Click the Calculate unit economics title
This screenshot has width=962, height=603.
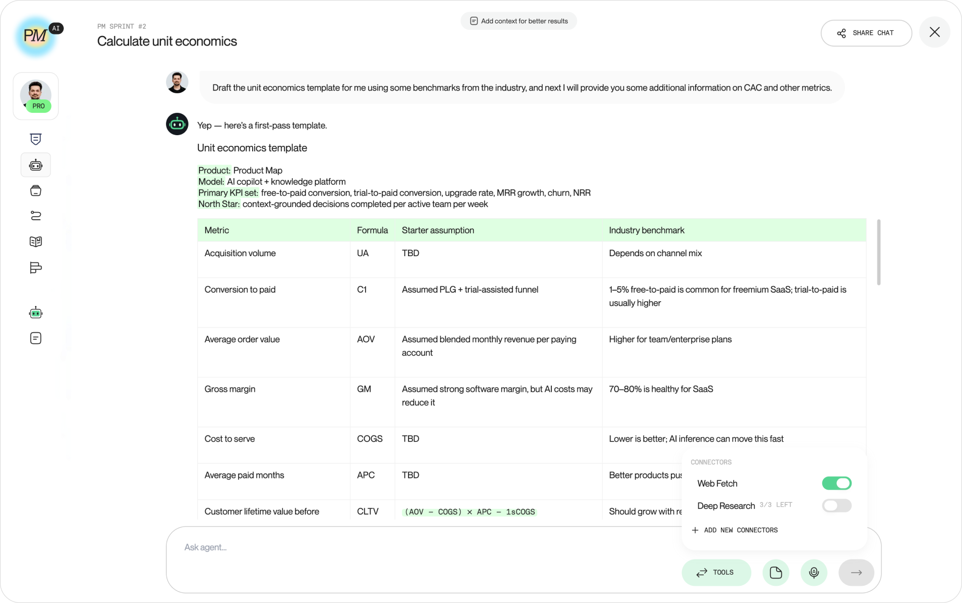pyautogui.click(x=167, y=41)
